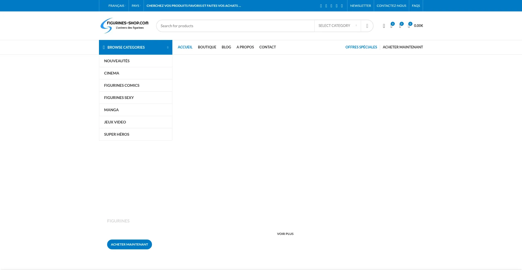
Task: Expand the Select Category dropdown
Action: click(x=337, y=26)
